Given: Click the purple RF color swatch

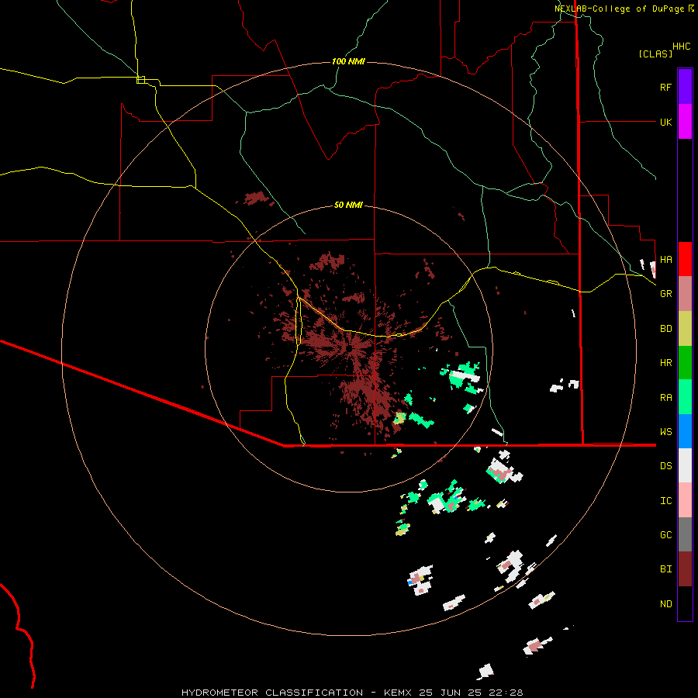Looking at the screenshot, I should (x=685, y=87).
